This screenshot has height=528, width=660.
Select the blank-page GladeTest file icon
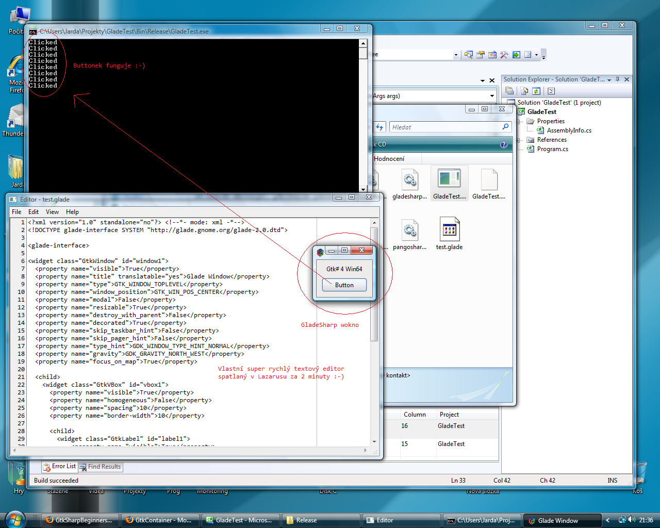click(x=489, y=184)
